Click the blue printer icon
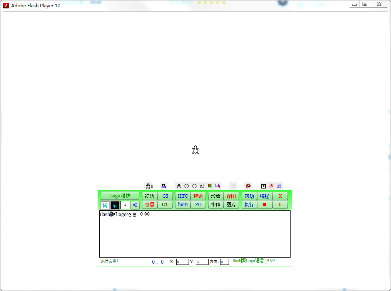Image resolution: width=391 pixels, height=291 pixels. (x=164, y=186)
